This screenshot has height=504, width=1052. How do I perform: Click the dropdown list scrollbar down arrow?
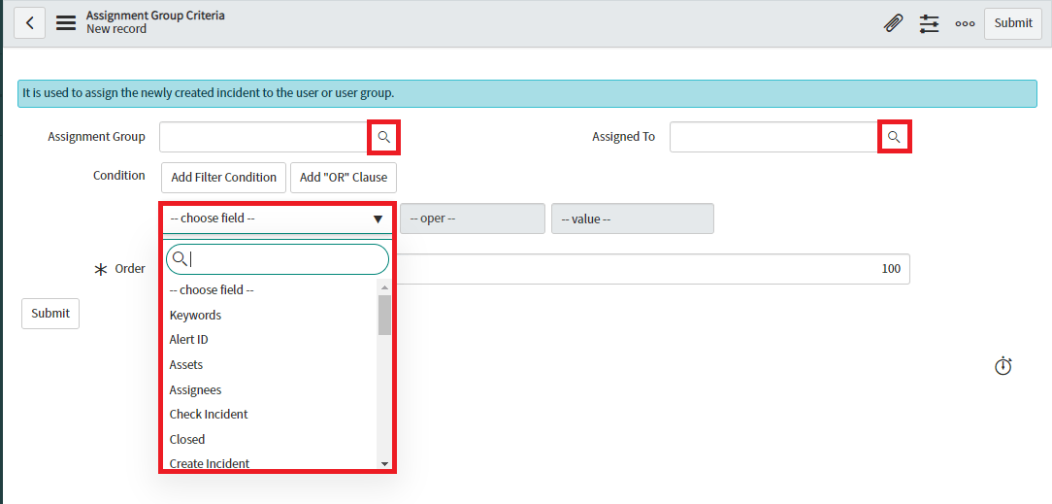(384, 464)
